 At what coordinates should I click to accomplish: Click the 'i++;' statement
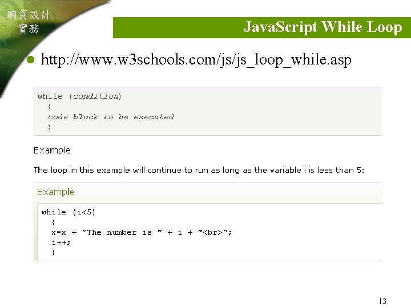61,242
